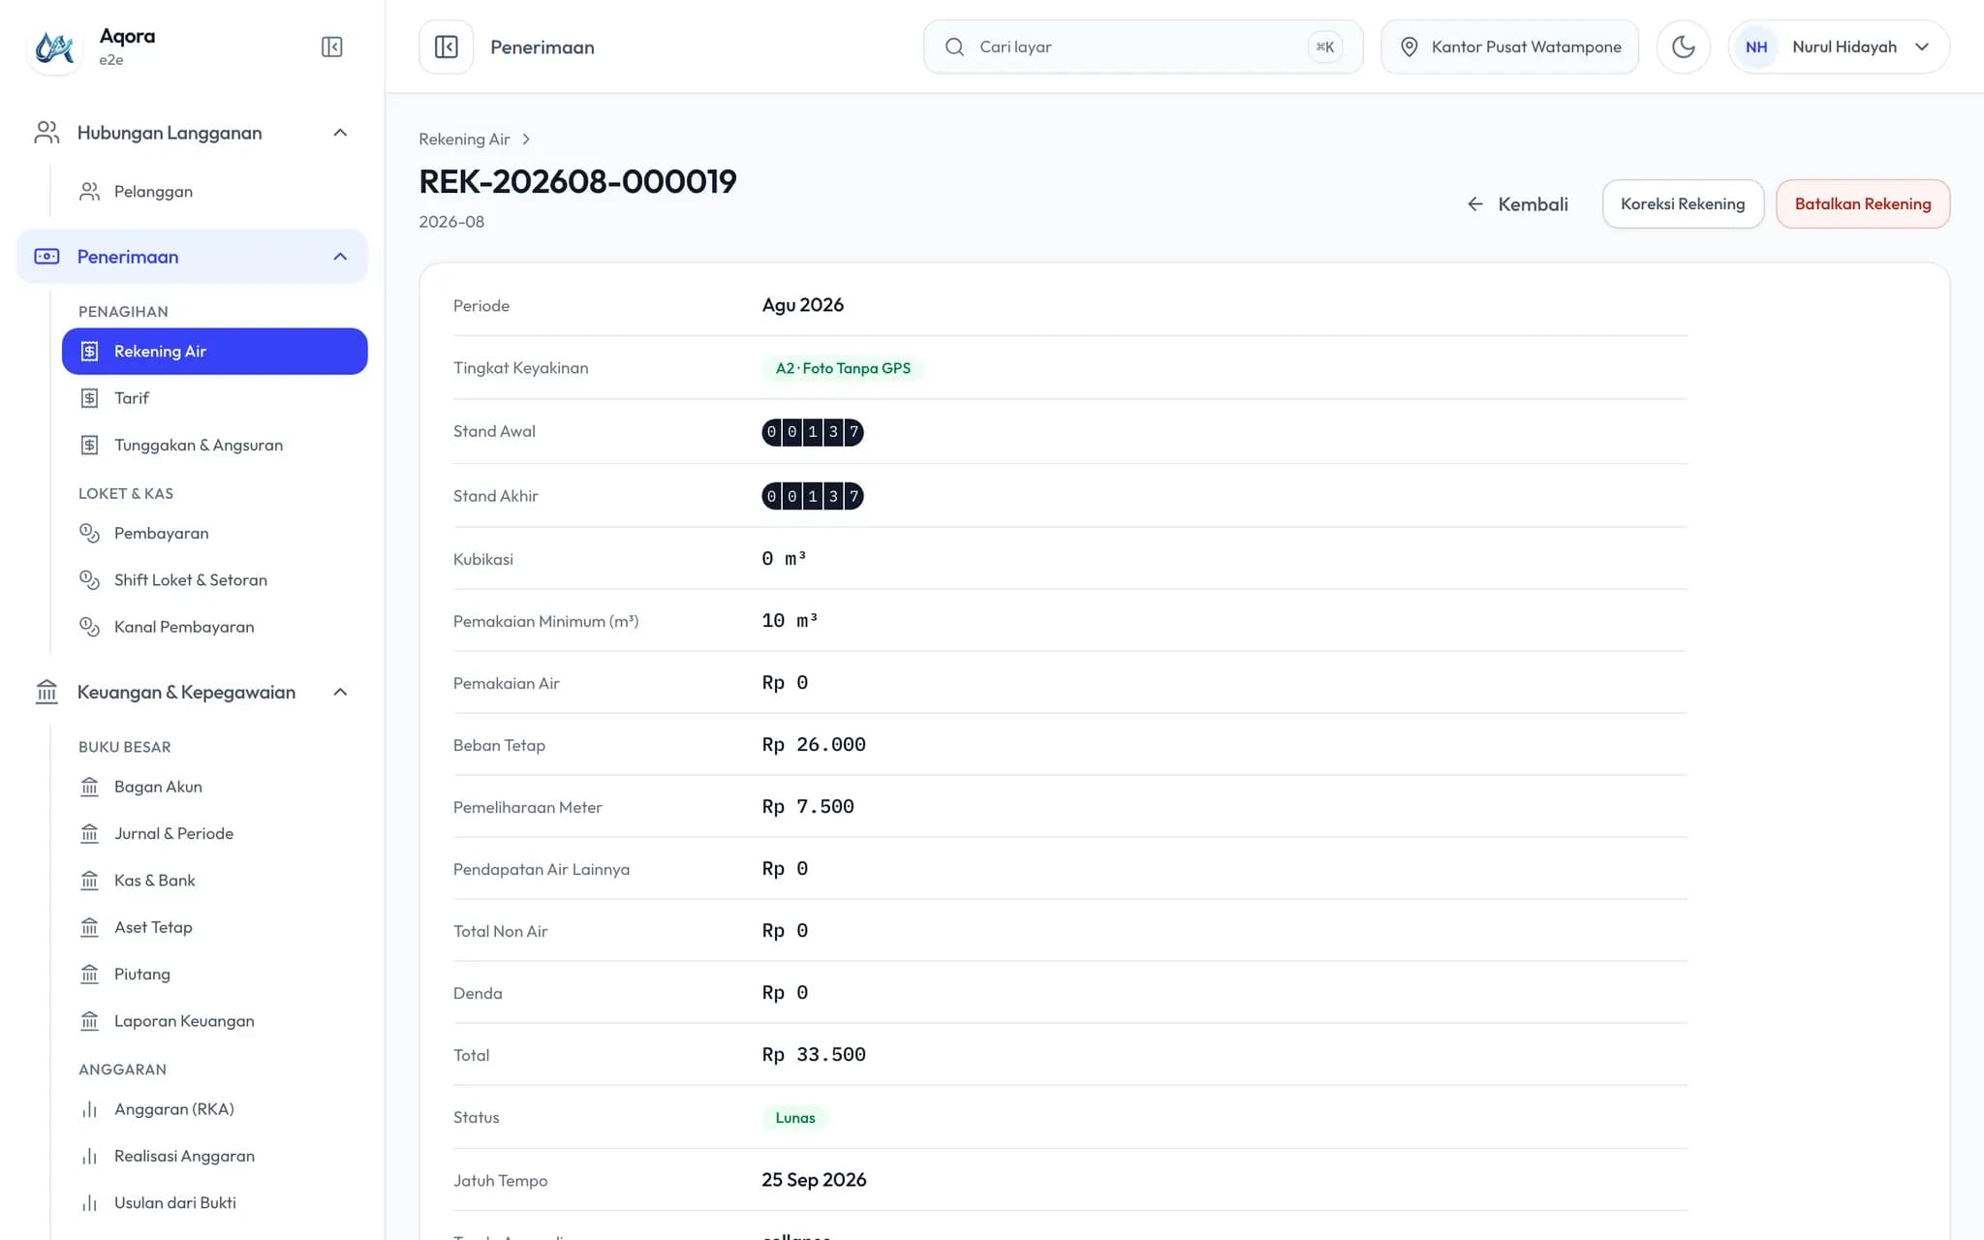
Task: Collapse the Keuangan & Kepegawaian section chevron
Action: tap(340, 692)
